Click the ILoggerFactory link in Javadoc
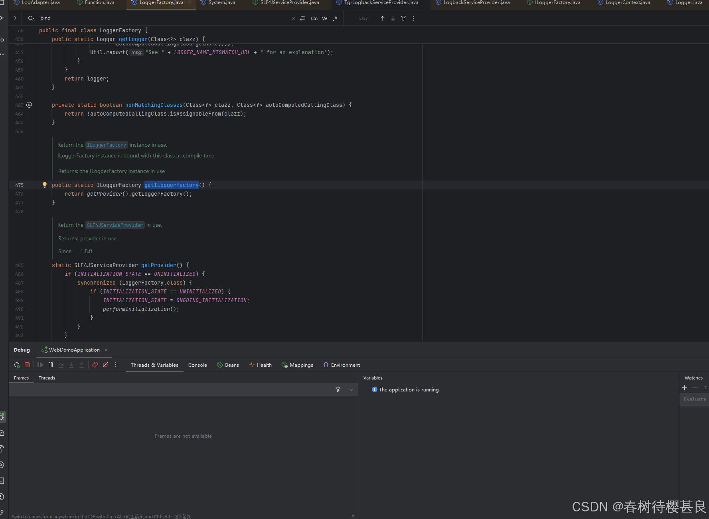The image size is (709, 519). (107, 145)
